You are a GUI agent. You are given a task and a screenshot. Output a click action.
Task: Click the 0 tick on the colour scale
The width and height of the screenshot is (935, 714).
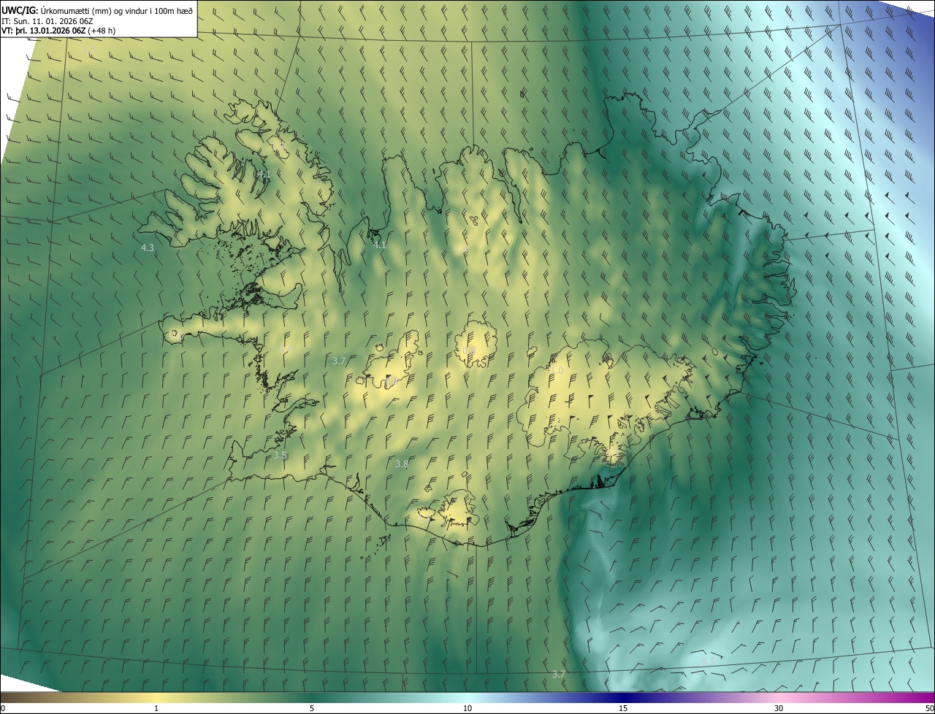point(3,708)
